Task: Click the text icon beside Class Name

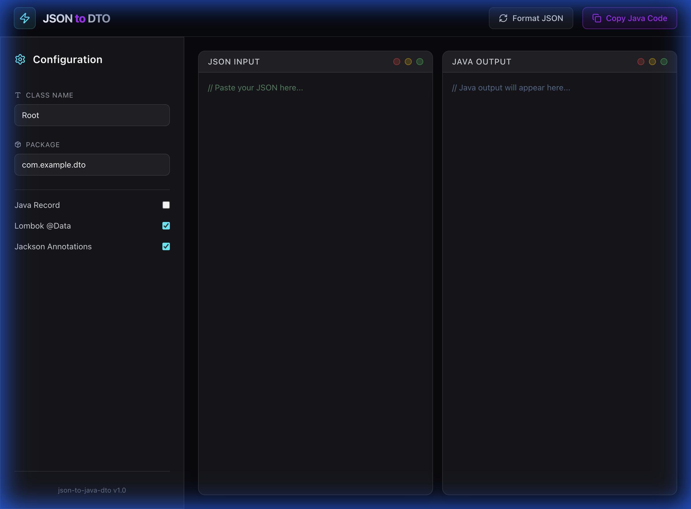Action: (x=18, y=95)
